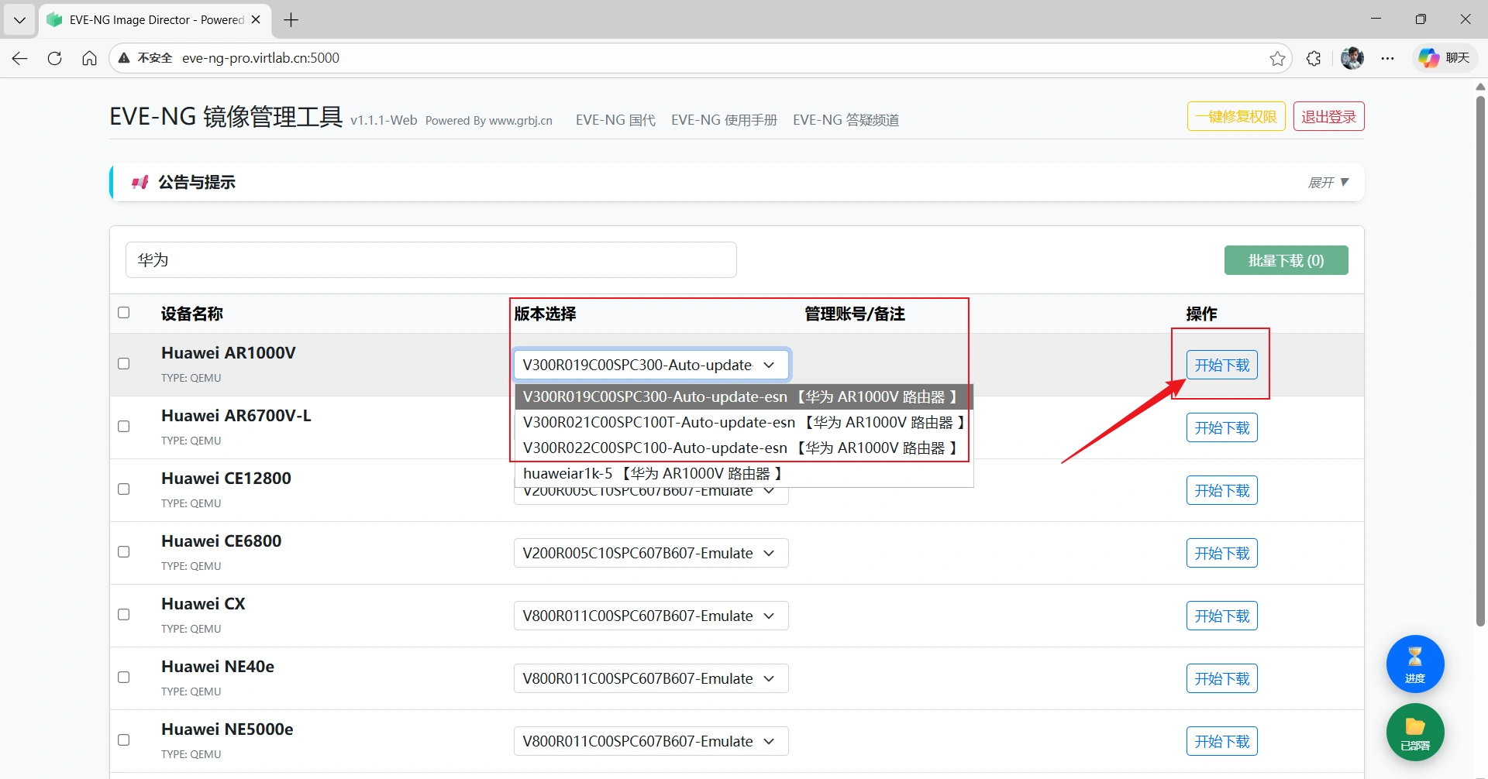1488x779 pixels.
Task: Click the Powered By www.grbj.cn text
Action: click(489, 121)
